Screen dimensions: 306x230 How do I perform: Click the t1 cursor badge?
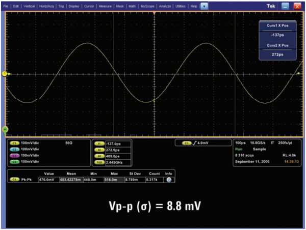[x=99, y=144]
